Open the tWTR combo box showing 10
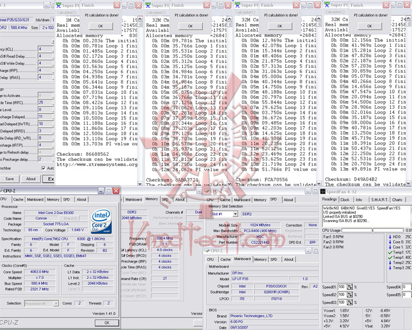 coord(46,124)
